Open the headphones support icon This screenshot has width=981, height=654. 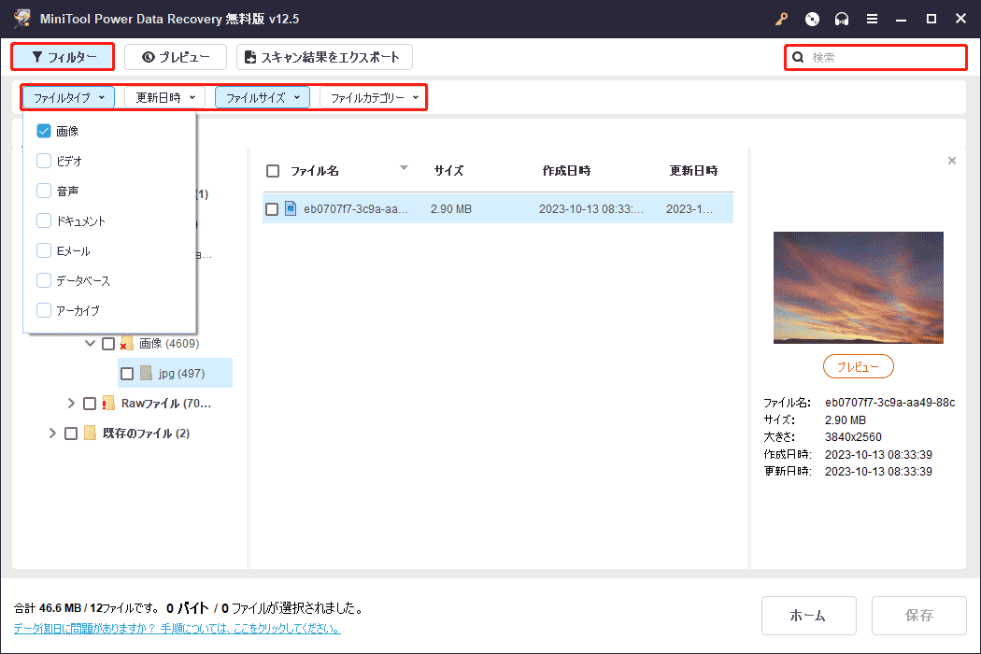coord(842,19)
